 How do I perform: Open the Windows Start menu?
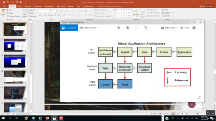(3, 118)
